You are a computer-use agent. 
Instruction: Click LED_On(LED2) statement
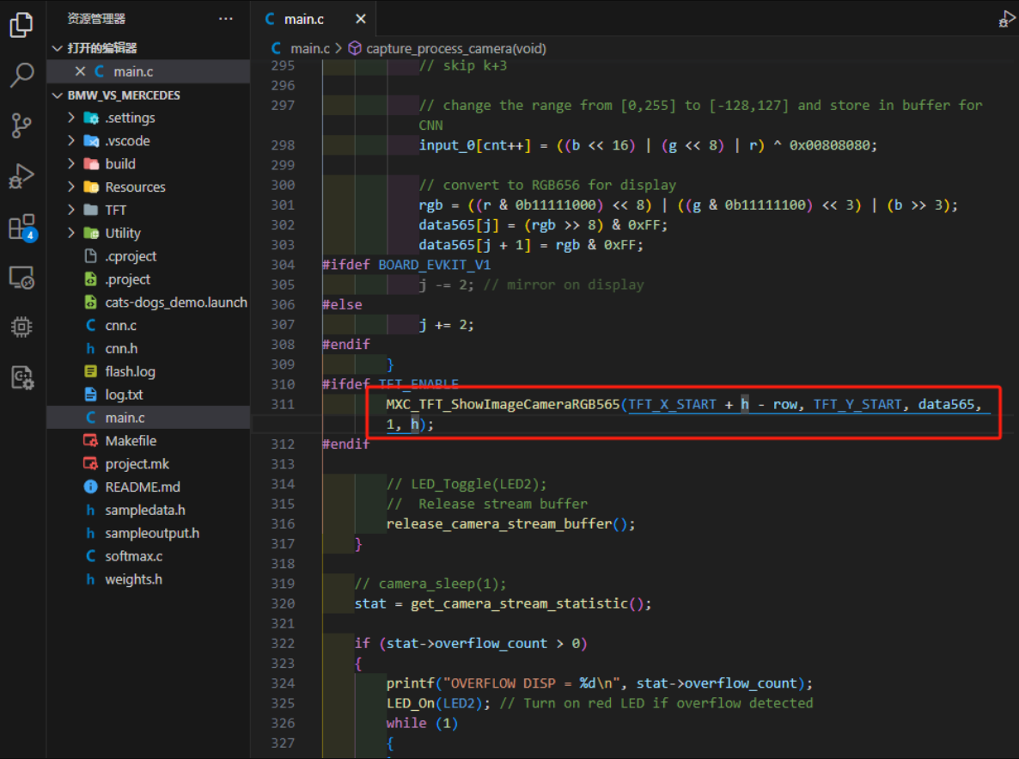click(x=439, y=704)
